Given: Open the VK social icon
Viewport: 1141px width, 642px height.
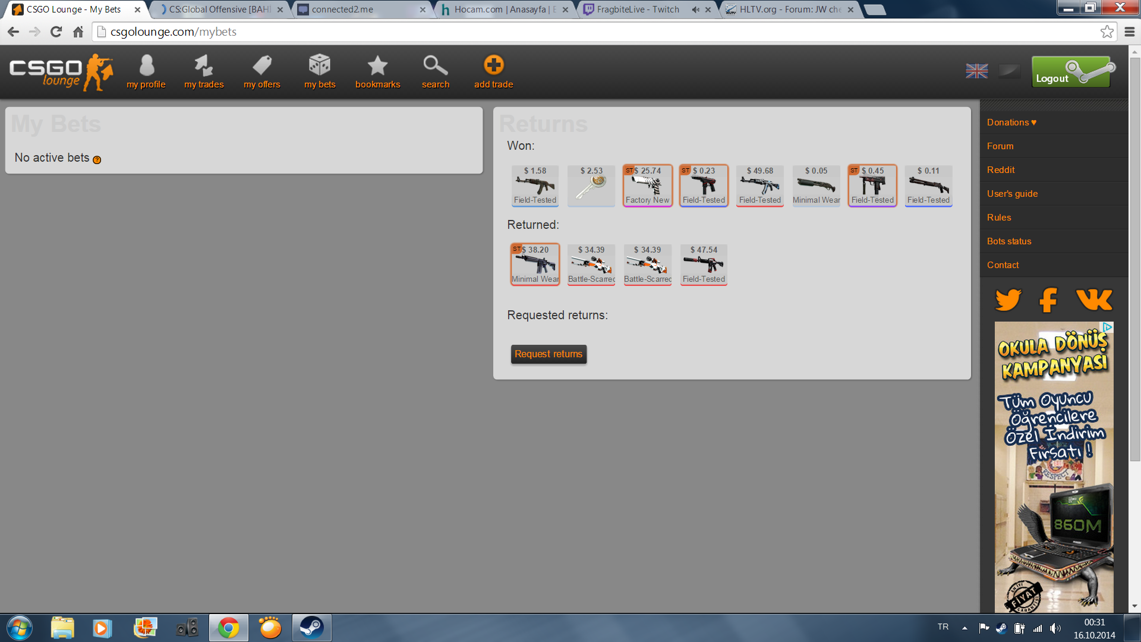Looking at the screenshot, I should [1094, 300].
